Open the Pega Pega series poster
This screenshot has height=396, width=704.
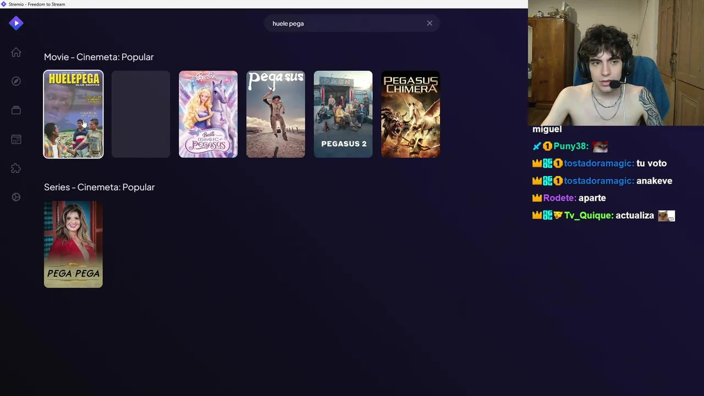pyautogui.click(x=73, y=244)
